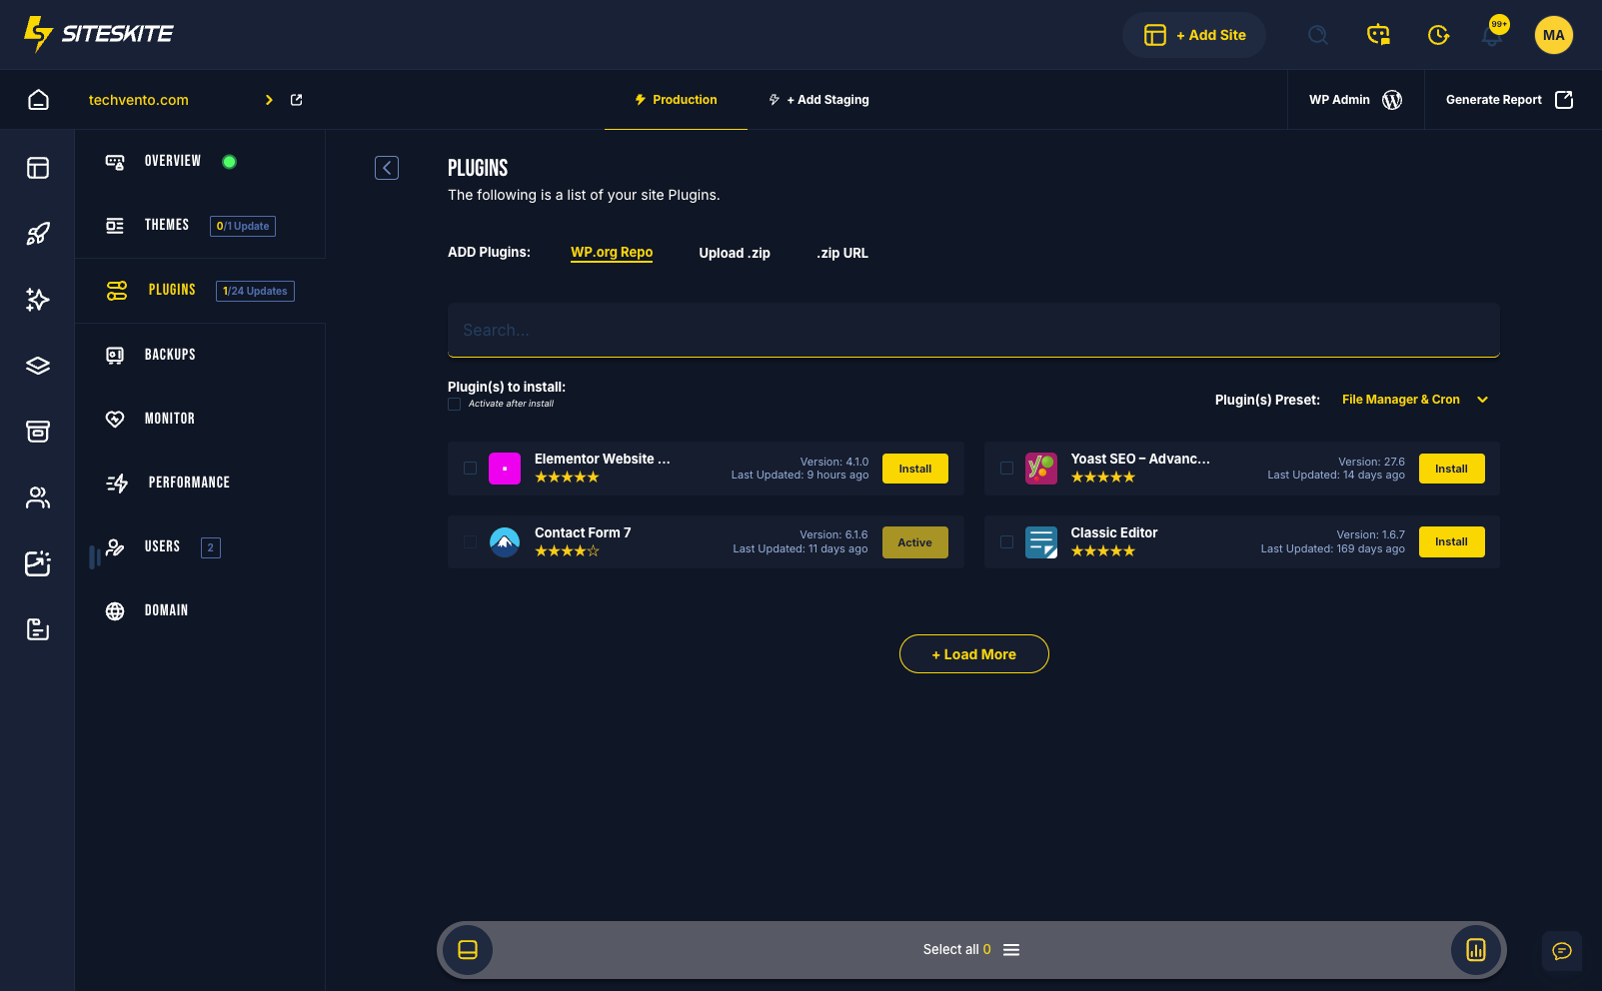Viewport: 1602px width, 991px height.
Task: Install the Yoast SEO plugin
Action: [x=1452, y=469]
